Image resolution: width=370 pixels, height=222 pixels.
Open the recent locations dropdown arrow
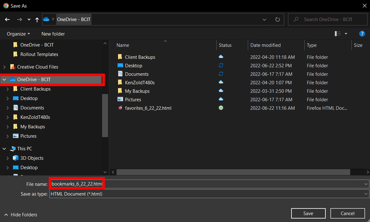tap(29, 19)
